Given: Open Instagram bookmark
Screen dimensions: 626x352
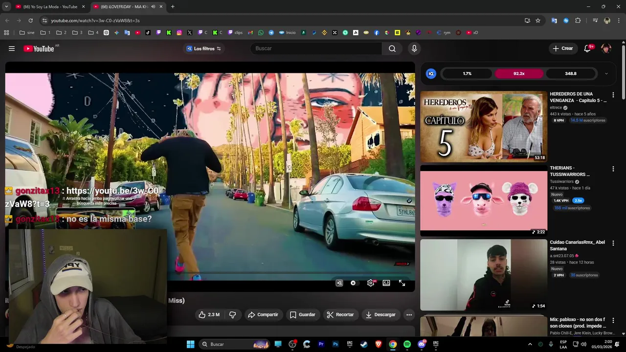Looking at the screenshot, I should pos(179,33).
